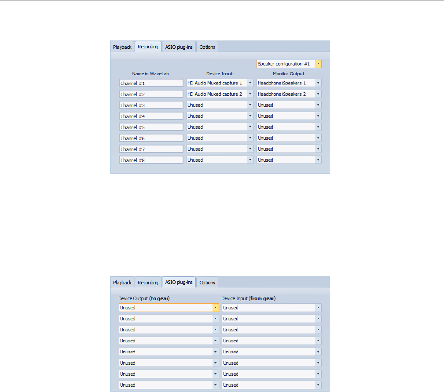The height and width of the screenshot is (392, 444).
Task: Click the Channel #8 name field
Action: (151, 160)
